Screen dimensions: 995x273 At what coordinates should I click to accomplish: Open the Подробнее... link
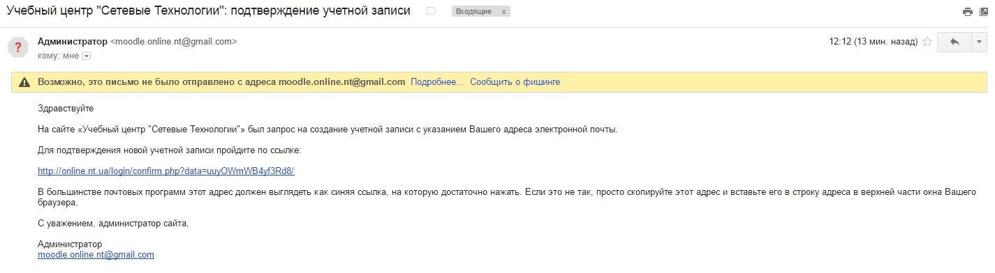(437, 81)
